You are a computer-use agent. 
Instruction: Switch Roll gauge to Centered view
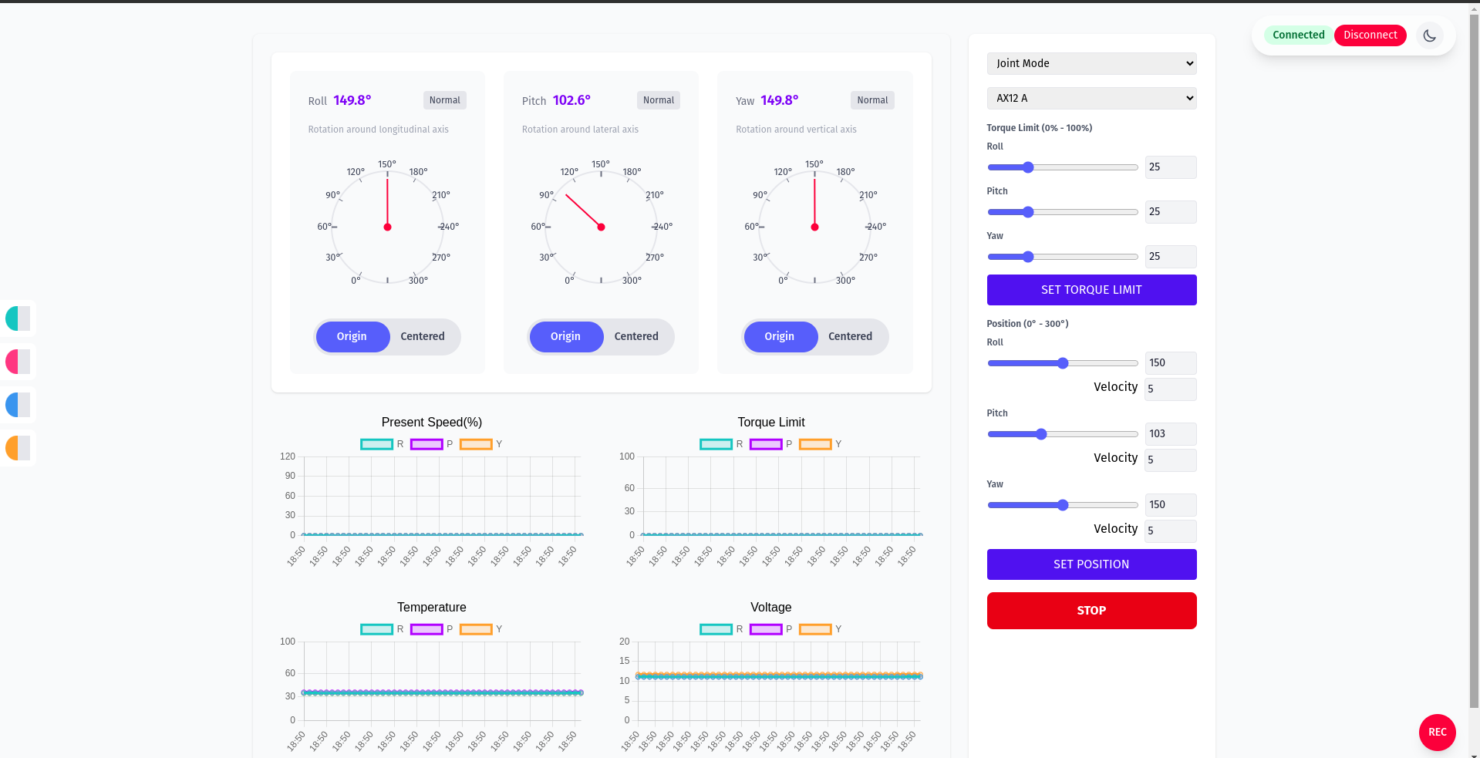[423, 336]
